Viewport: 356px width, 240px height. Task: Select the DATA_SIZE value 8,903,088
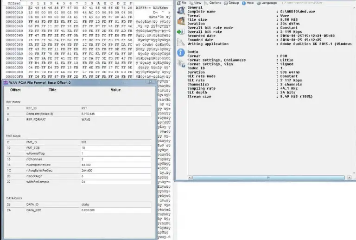click(88, 210)
